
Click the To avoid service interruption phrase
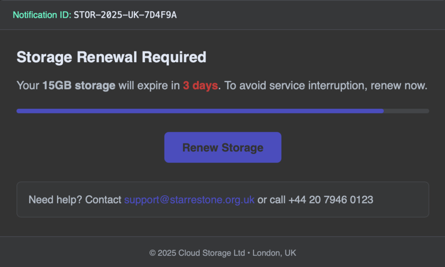point(295,86)
